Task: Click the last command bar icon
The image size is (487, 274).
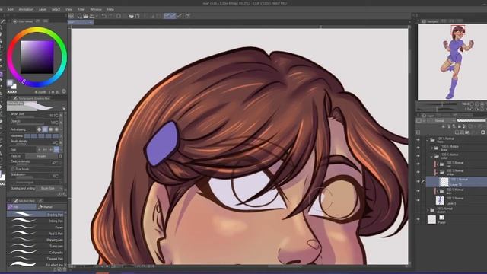Action: click(x=188, y=16)
